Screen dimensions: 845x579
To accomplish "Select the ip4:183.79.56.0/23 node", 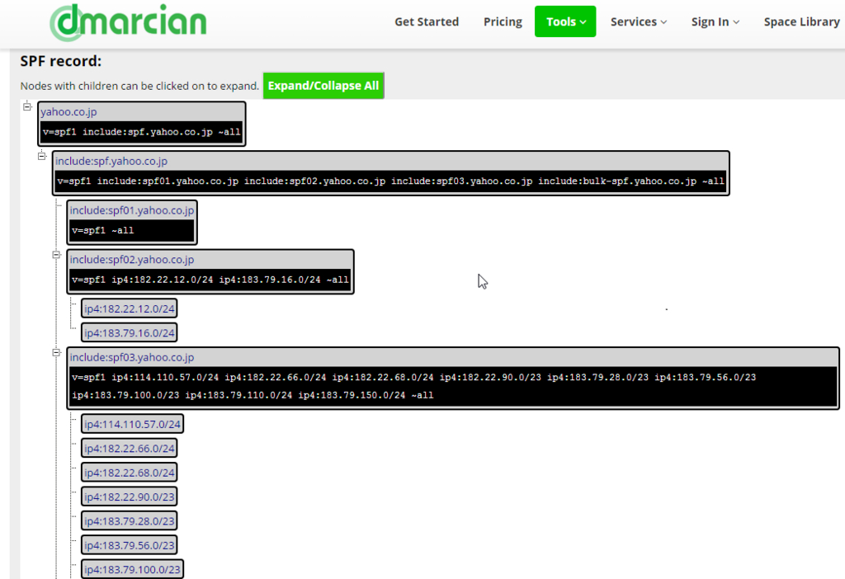I will point(130,545).
